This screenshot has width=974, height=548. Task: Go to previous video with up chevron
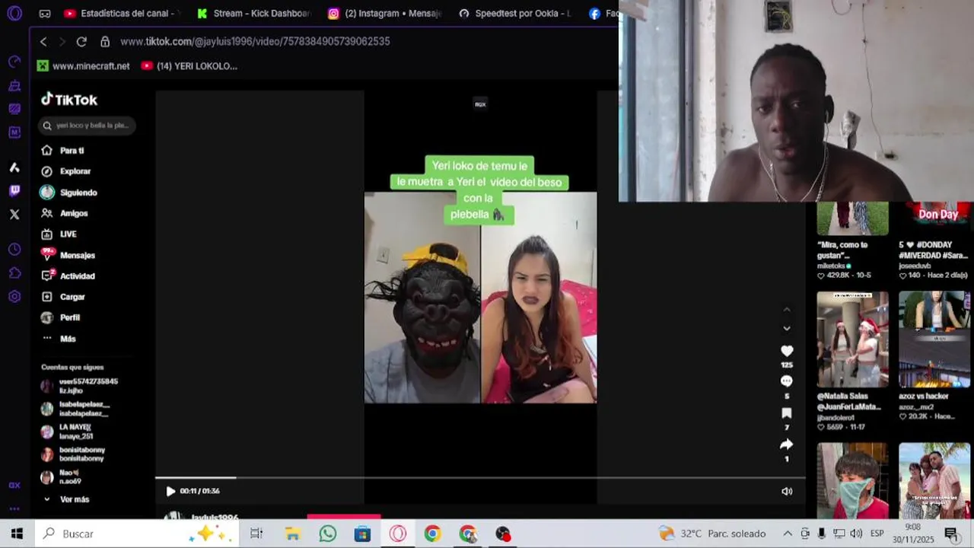[787, 309]
